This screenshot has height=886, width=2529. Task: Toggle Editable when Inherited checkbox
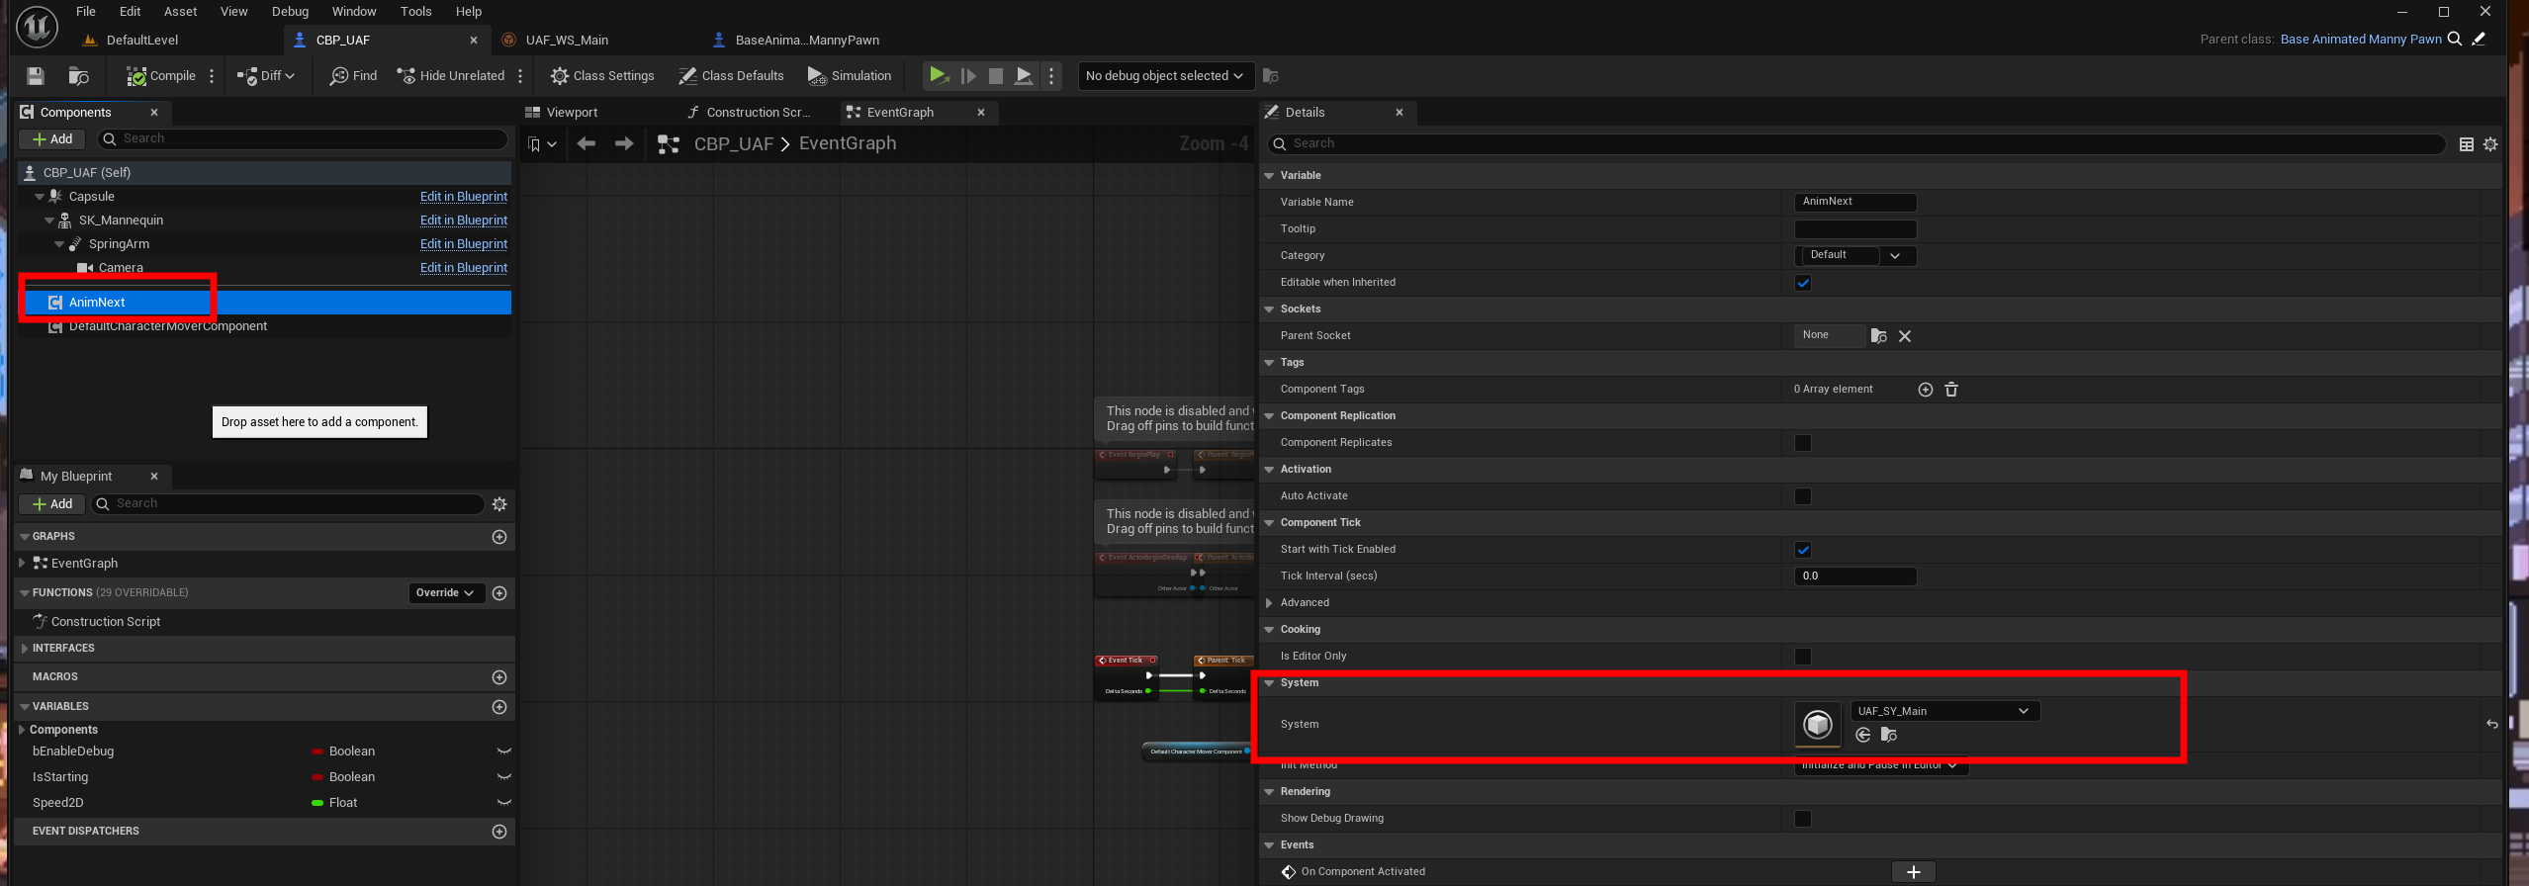(x=1803, y=283)
